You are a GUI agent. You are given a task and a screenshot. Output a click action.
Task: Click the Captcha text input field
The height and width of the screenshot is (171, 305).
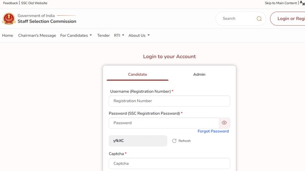[x=169, y=163]
